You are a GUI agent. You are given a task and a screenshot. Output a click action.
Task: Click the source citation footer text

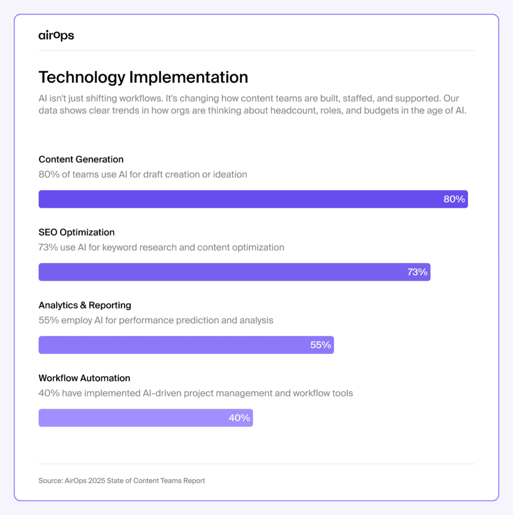tap(122, 481)
